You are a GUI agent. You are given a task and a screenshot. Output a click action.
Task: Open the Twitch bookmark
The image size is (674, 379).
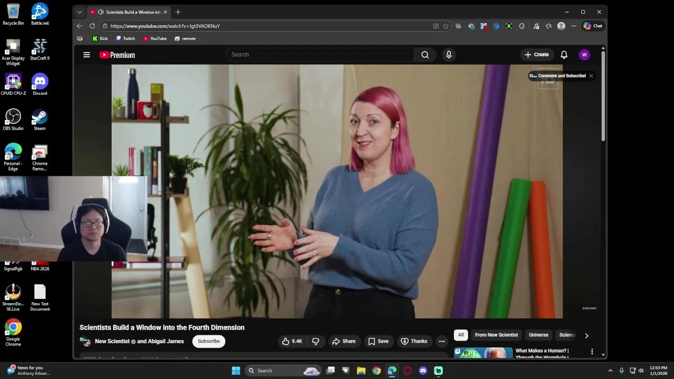[125, 38]
